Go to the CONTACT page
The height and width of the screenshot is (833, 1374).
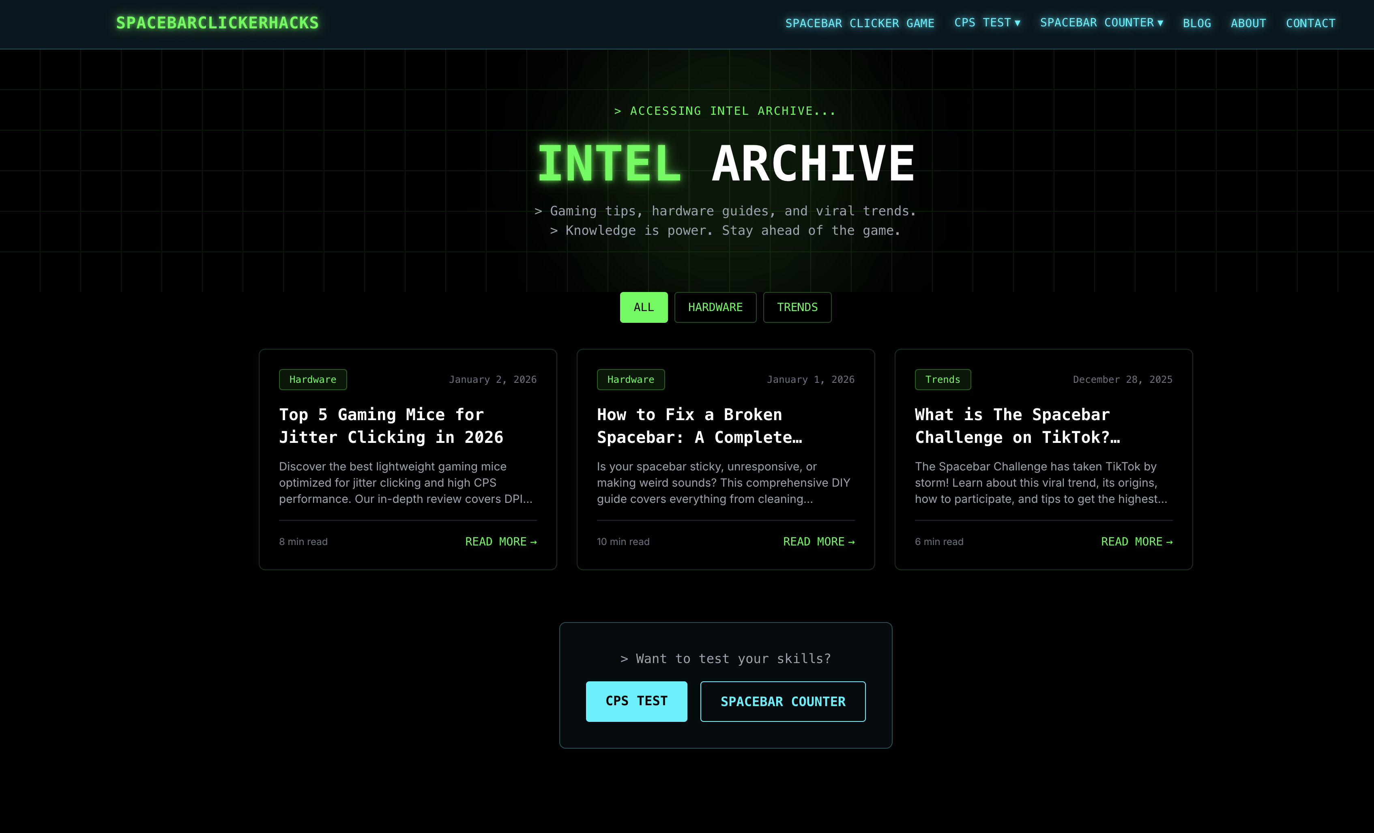1310,23
